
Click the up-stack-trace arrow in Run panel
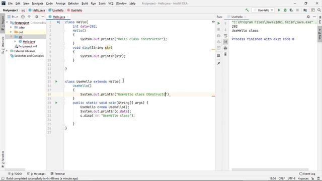225,24
